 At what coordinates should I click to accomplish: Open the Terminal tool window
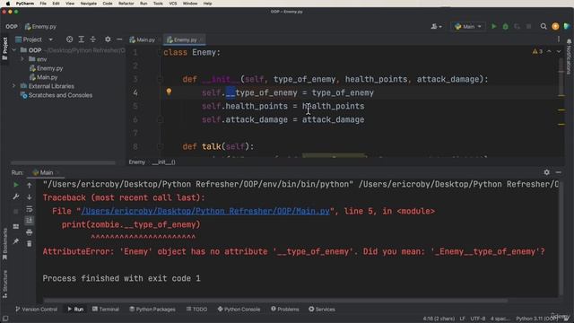coord(106,309)
